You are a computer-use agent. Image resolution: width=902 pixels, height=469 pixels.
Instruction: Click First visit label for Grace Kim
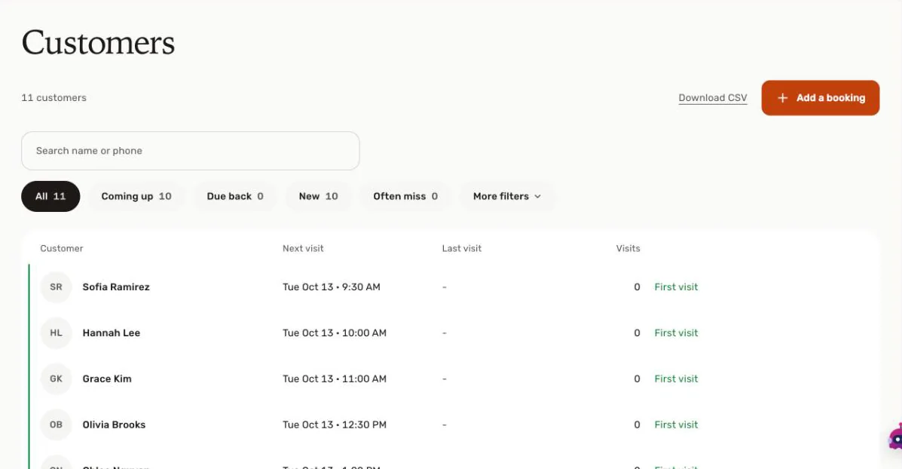click(x=676, y=379)
